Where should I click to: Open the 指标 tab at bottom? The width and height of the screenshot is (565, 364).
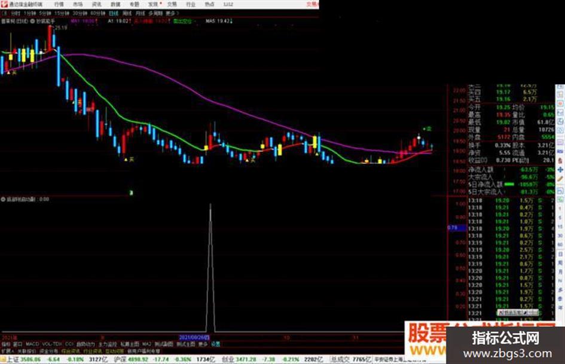6,344
